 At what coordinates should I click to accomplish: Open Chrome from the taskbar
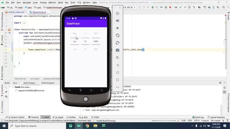tap(87, 126)
